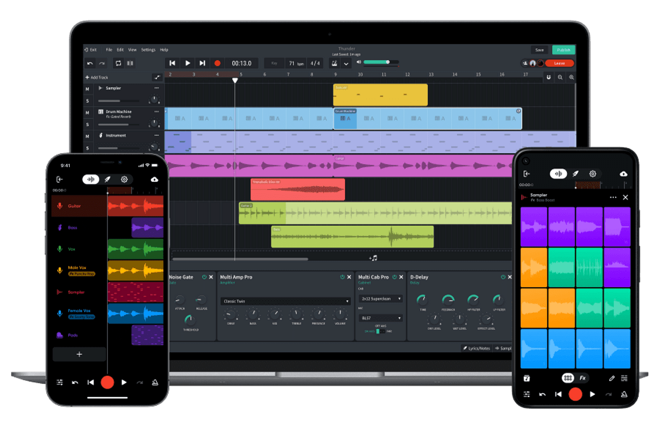Image resolution: width=659 pixels, height=427 pixels.
Task: Click the zoom out magnifier icon
Action: click(x=560, y=77)
